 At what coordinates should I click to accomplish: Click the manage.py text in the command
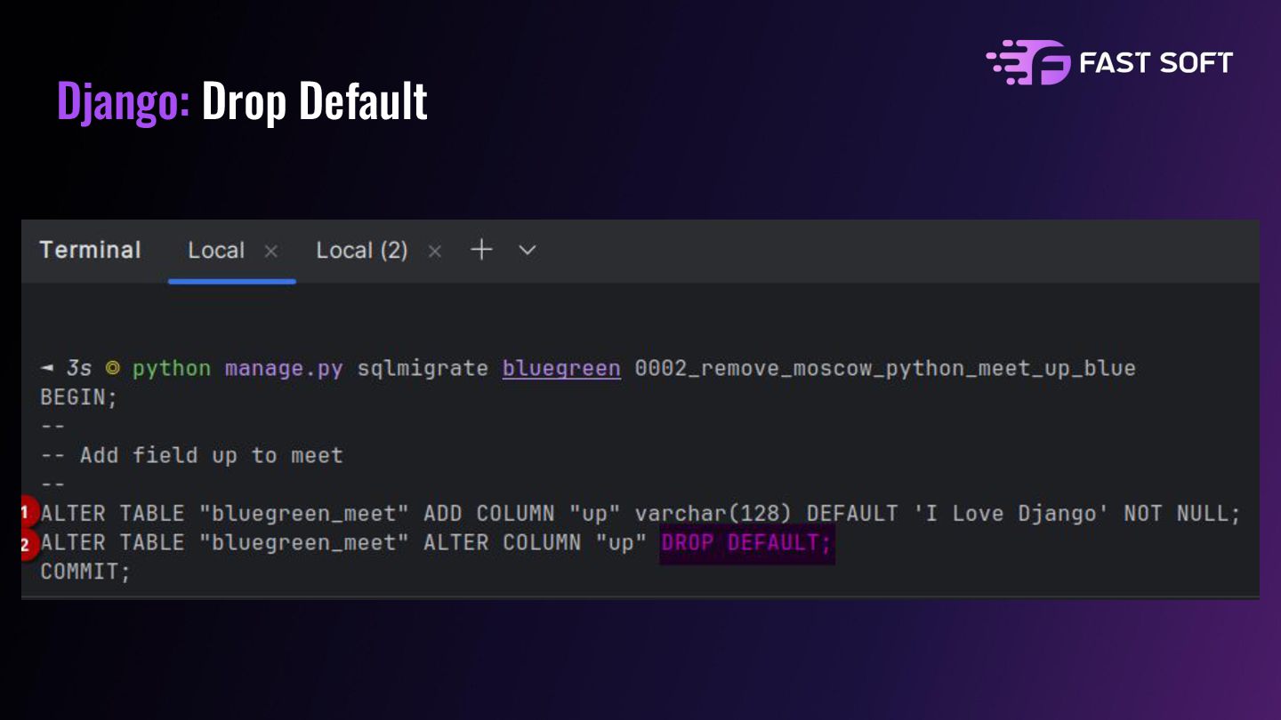(x=284, y=368)
